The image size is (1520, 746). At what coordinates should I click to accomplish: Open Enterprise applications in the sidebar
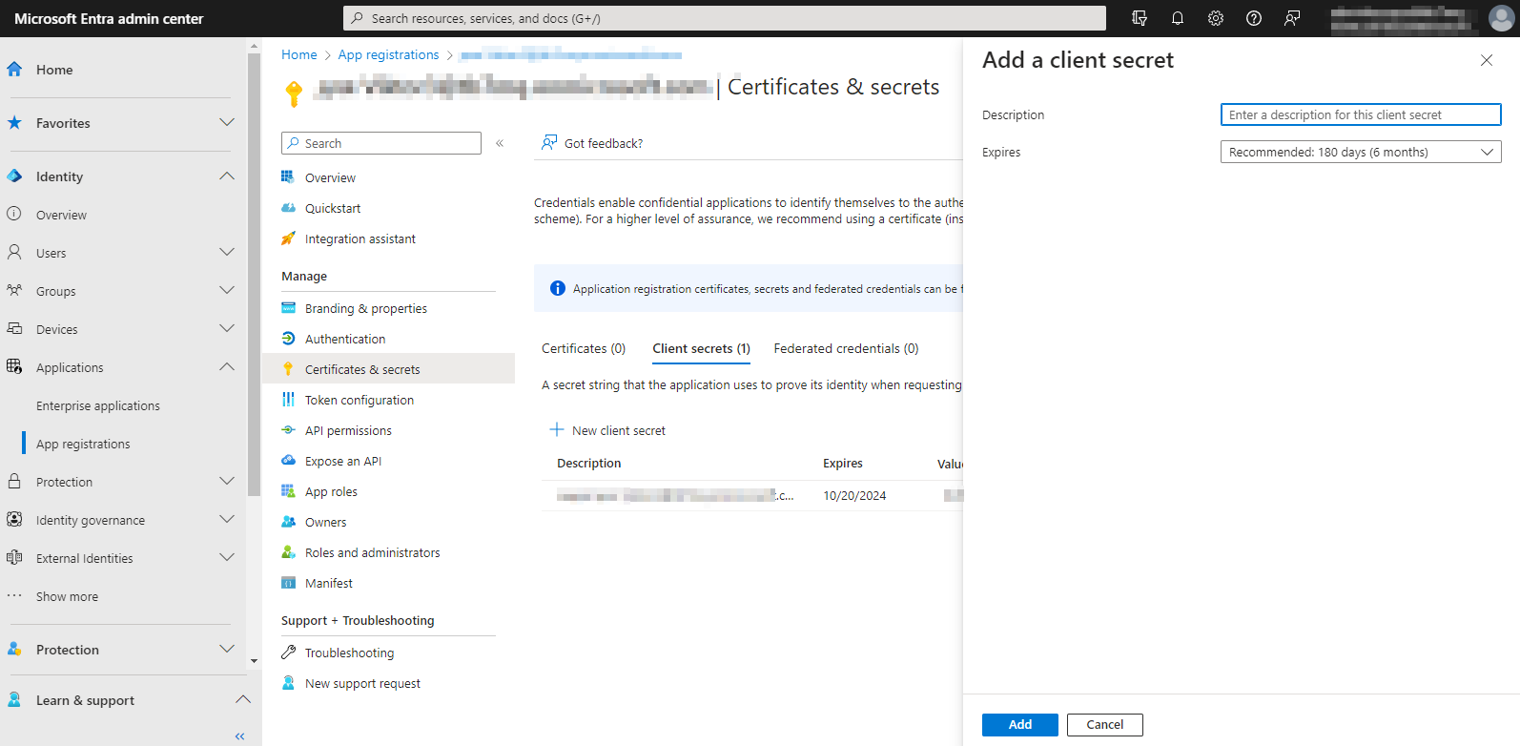98,405
